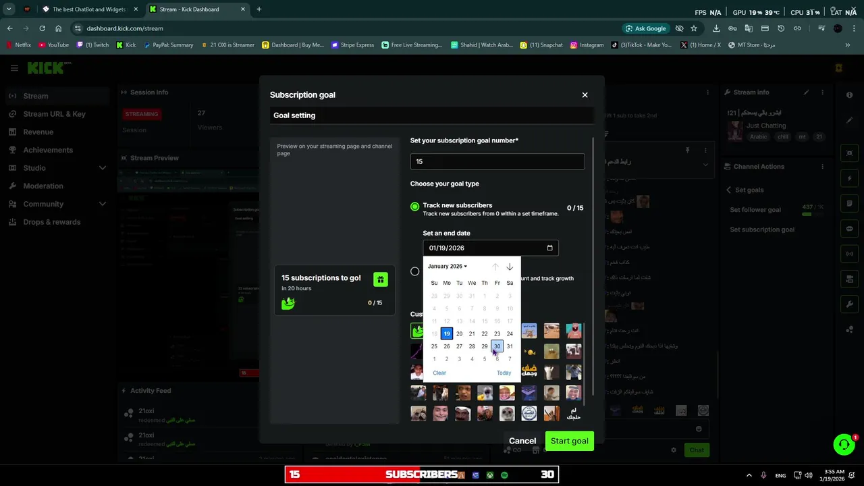Click Today in the date picker

504,373
